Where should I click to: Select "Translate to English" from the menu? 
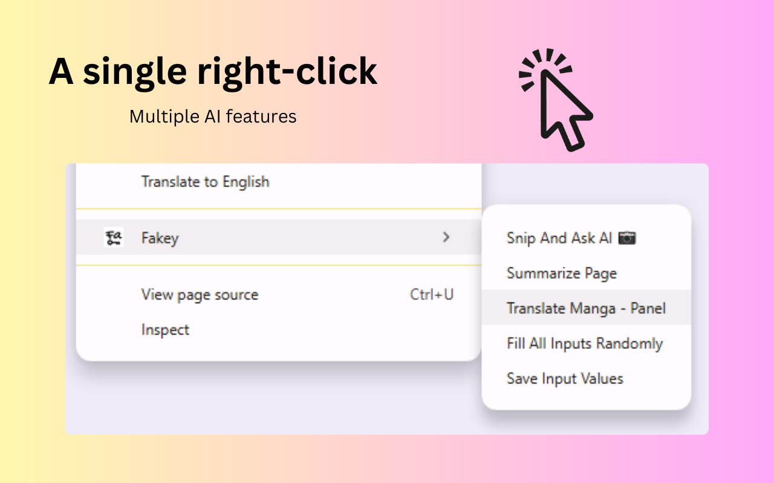[x=204, y=182]
